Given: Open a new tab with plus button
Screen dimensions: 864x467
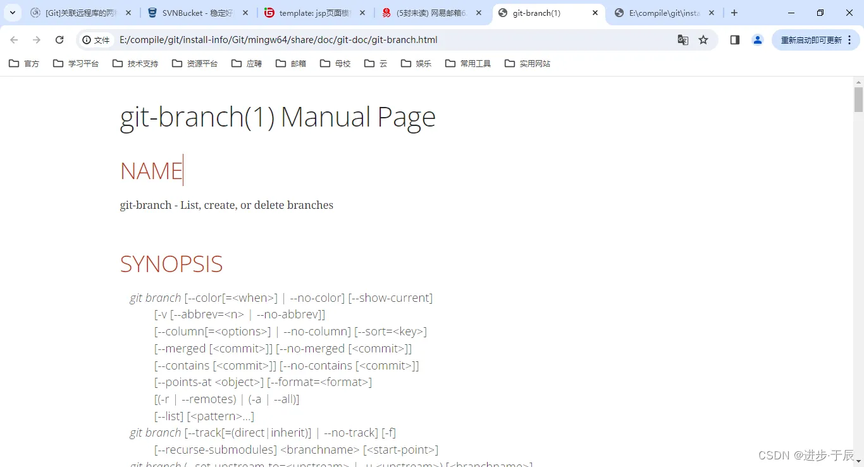Looking at the screenshot, I should click(x=734, y=13).
